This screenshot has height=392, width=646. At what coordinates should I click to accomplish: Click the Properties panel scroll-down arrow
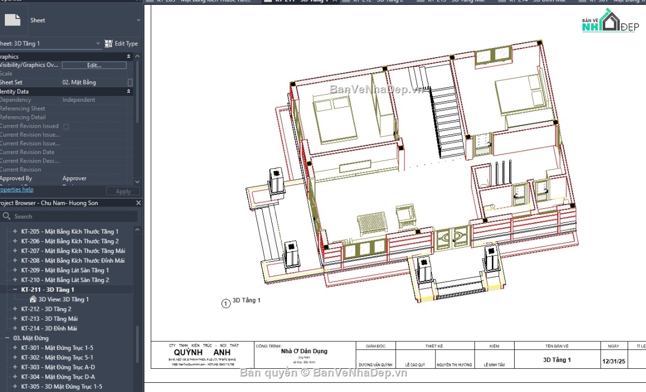tap(137, 182)
